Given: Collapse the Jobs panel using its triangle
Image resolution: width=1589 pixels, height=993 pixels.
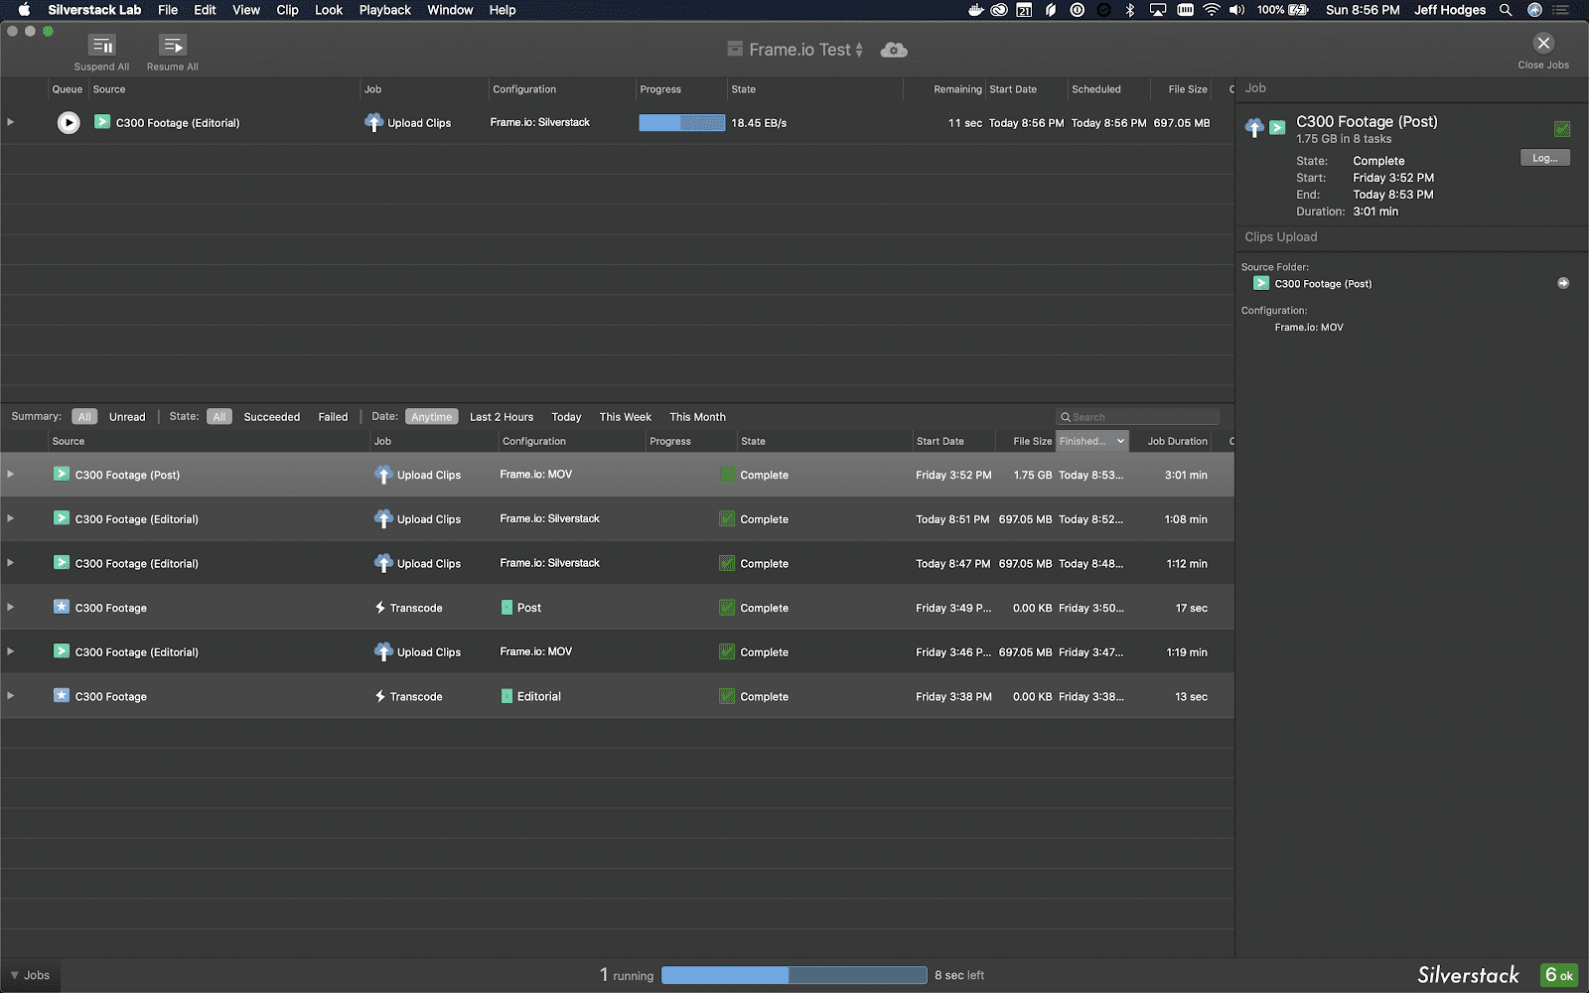Looking at the screenshot, I should pos(14,975).
